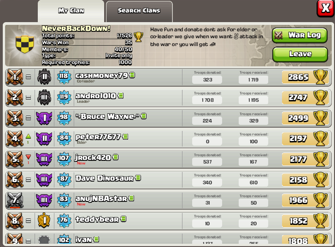The image size is (335, 247).
Task: Tap teddybear's gold league badge
Action: tap(44, 220)
